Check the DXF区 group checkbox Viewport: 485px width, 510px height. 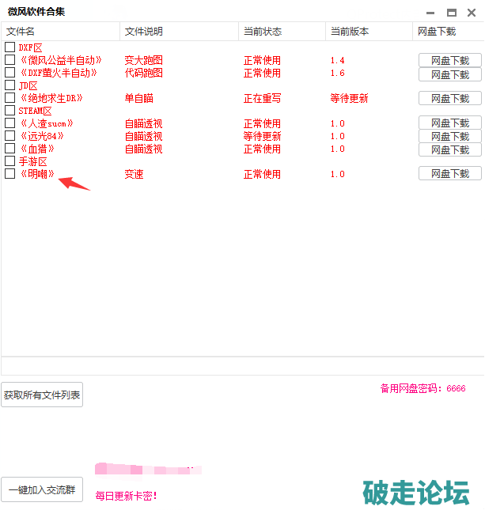(x=9, y=47)
